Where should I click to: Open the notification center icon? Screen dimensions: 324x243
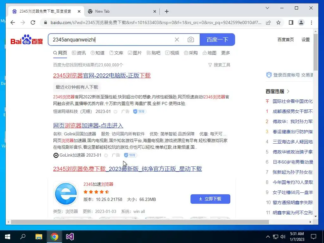point(314,237)
